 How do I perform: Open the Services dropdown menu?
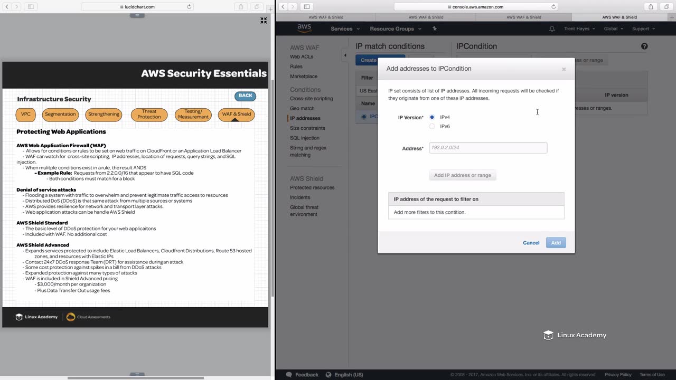[x=345, y=28]
